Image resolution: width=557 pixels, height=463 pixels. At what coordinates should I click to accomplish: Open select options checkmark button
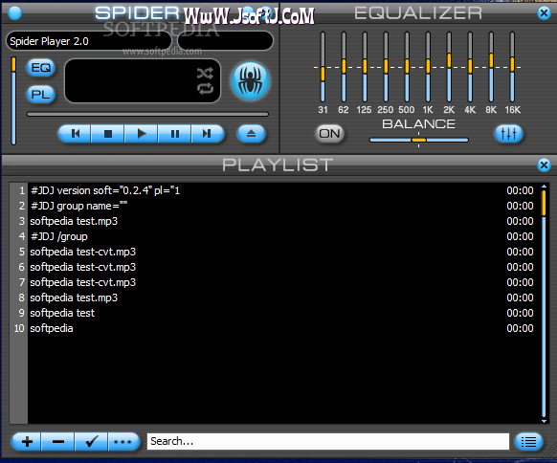click(x=91, y=442)
